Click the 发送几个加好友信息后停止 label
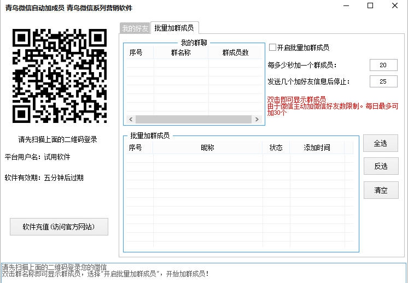 click(308, 81)
